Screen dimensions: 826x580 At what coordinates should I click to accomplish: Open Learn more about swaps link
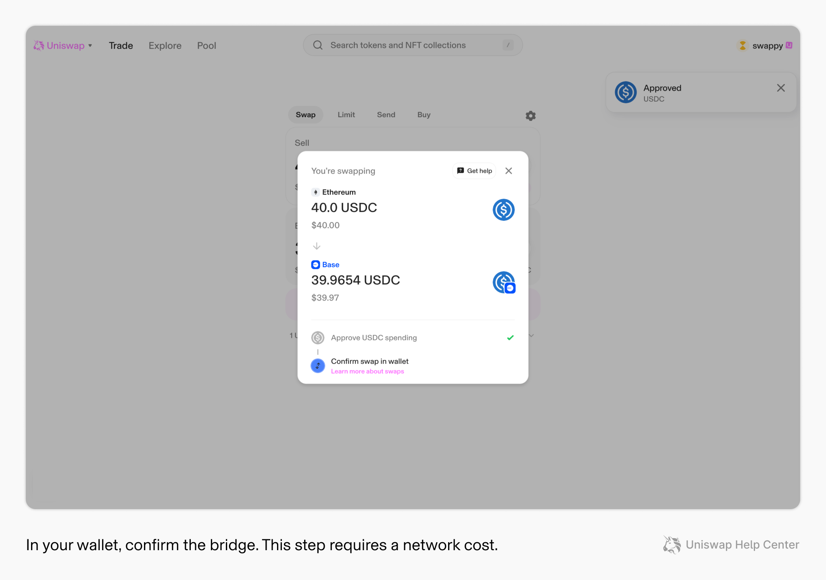(x=367, y=371)
